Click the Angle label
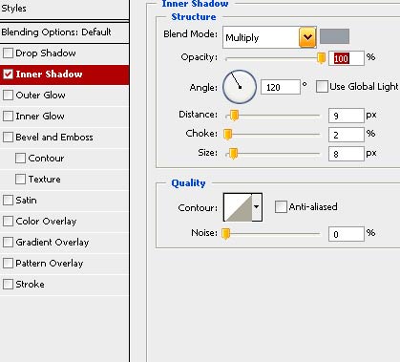 (203, 88)
